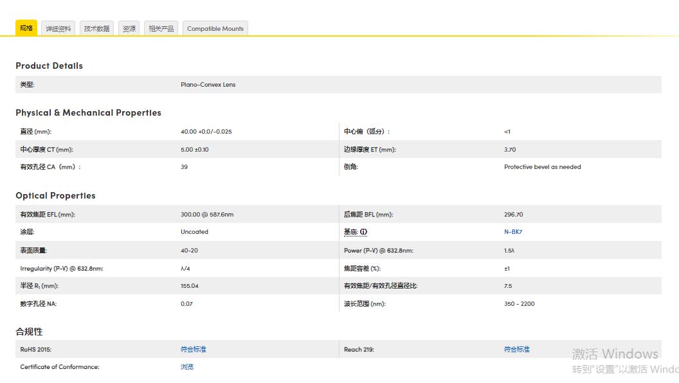This screenshot has width=679, height=383.
Task: Click the 350 - 2200 wavelength range value
Action: click(x=519, y=304)
